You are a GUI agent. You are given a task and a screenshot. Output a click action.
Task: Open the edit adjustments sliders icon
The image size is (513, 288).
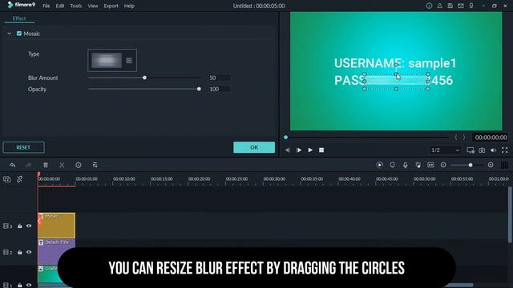click(95, 165)
